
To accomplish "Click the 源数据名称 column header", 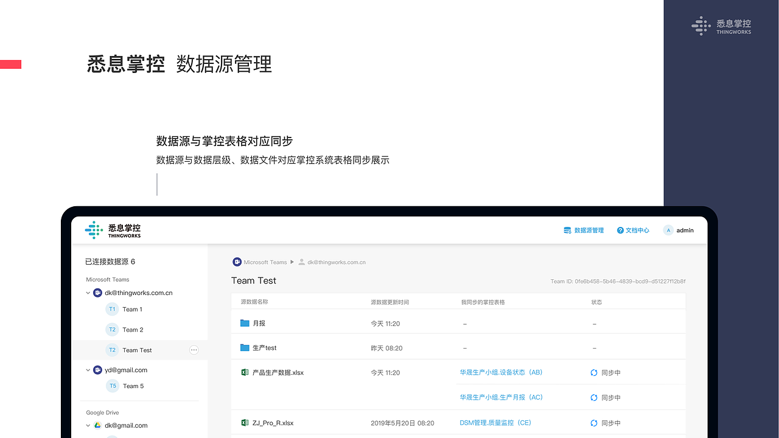I will point(254,302).
